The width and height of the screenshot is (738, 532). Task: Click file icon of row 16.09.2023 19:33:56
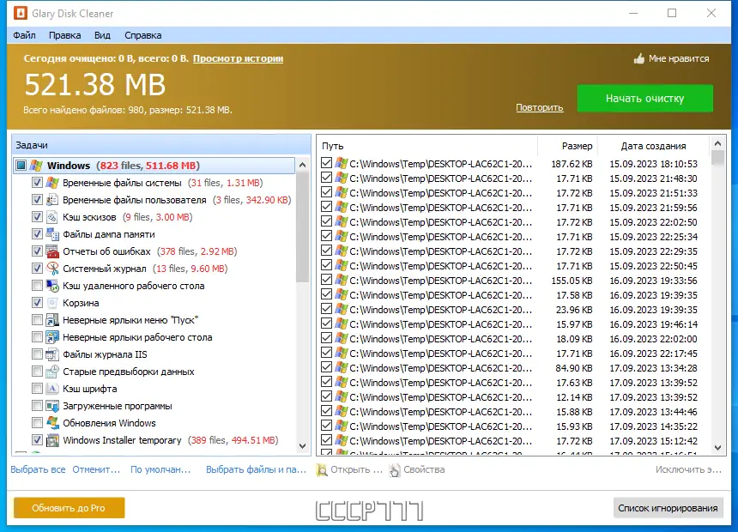342,280
